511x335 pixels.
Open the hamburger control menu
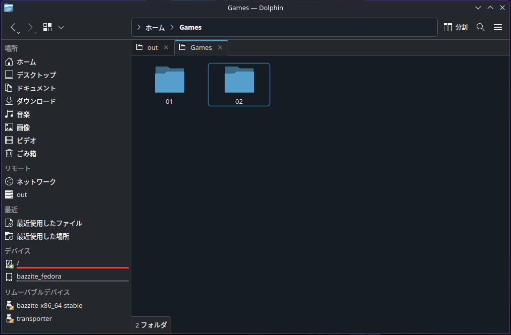497,27
